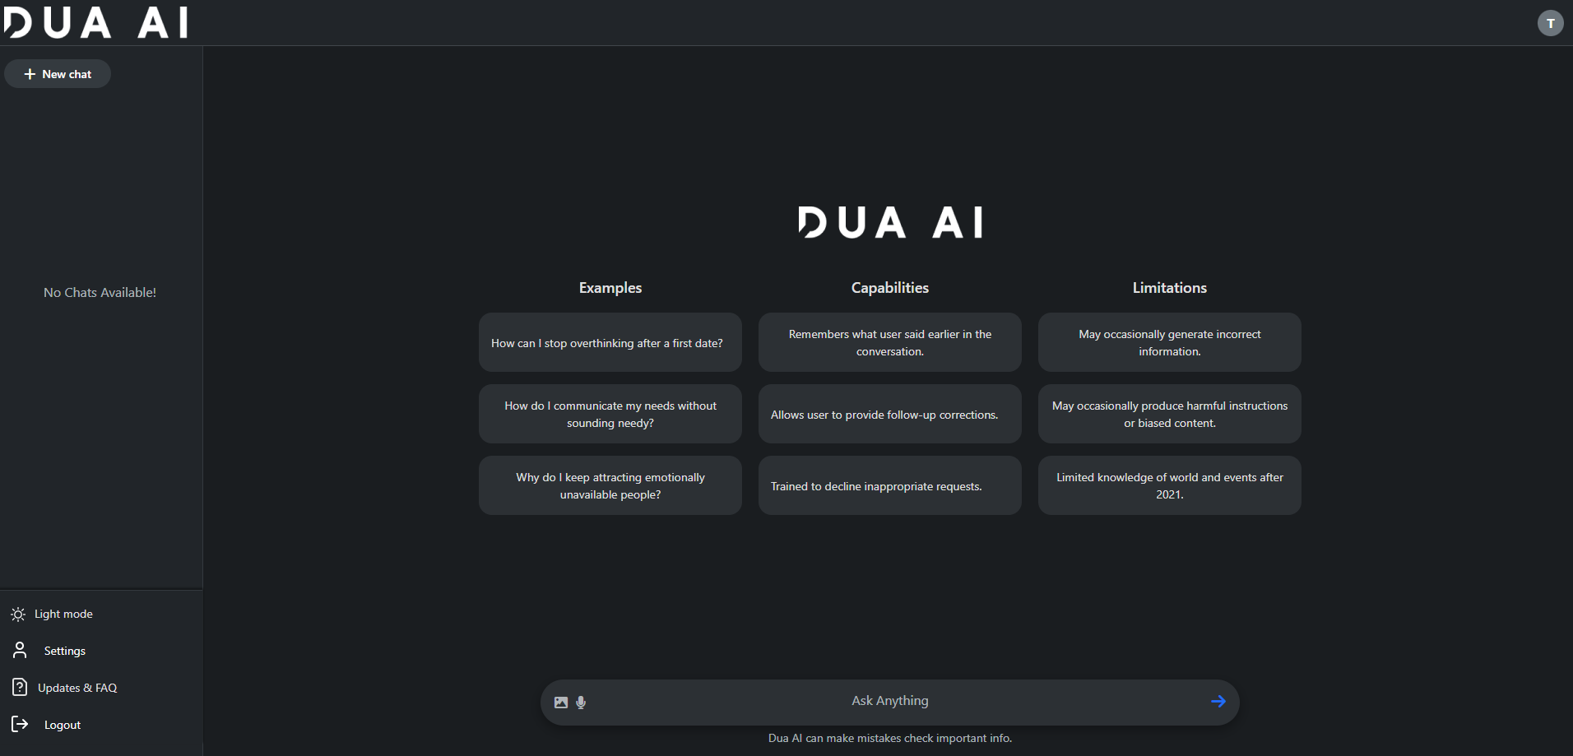
Task: Click the Ask Anything input field
Action: [889, 701]
